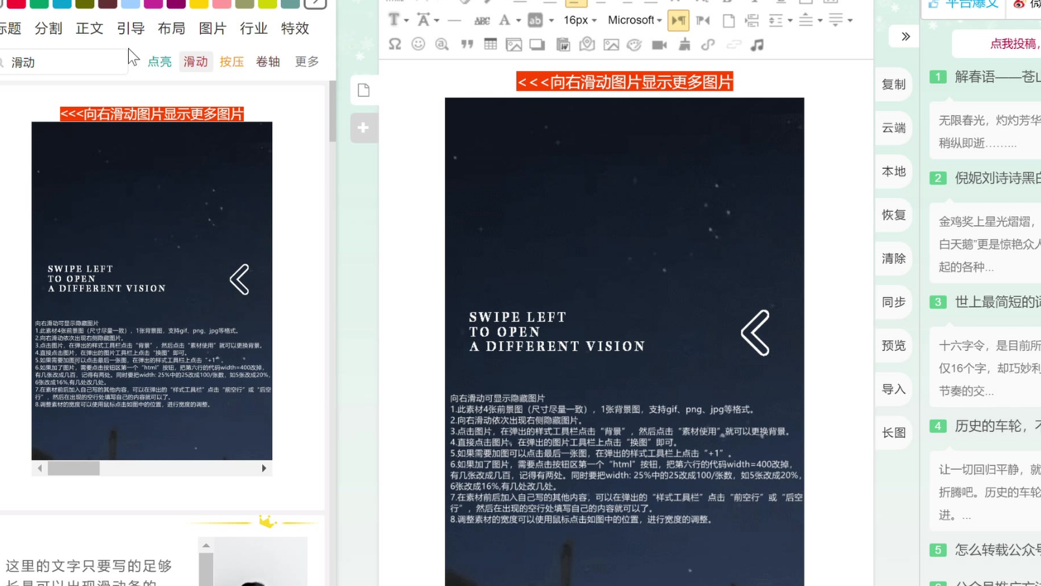Open the Microsoft font family dropdown
The height and width of the screenshot is (586, 1041).
tap(634, 20)
